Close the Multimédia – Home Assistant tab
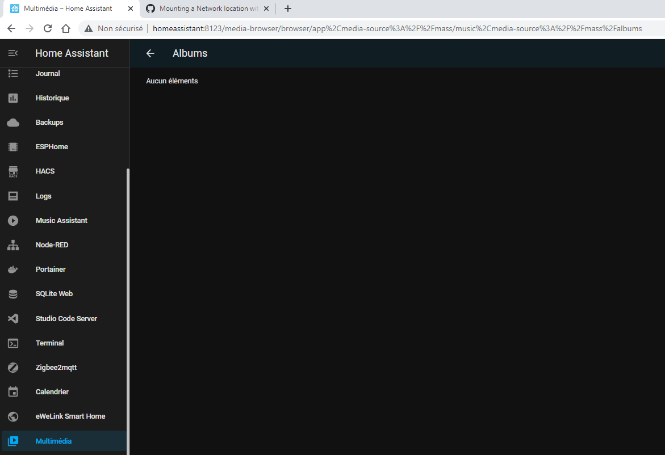The height and width of the screenshot is (455, 665). point(131,9)
